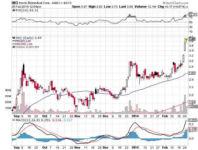Click the 3.0 price axis label
The width and height of the screenshot is (198, 150).
pos(191,61)
